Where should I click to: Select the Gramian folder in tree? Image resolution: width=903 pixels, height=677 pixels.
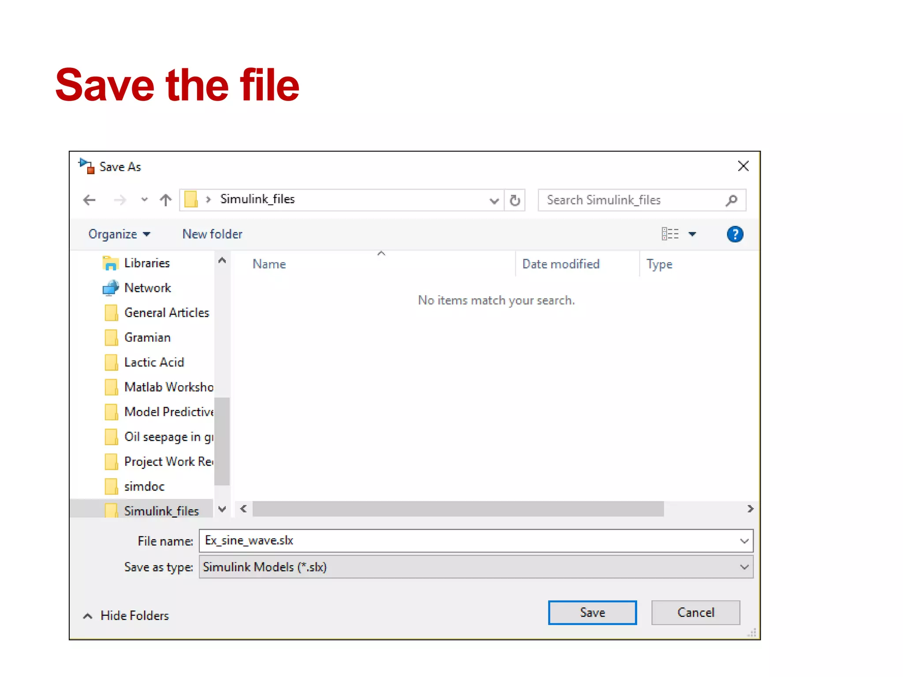[x=147, y=338]
